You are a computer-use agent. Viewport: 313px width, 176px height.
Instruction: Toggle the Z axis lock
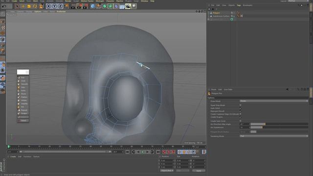point(60,6)
